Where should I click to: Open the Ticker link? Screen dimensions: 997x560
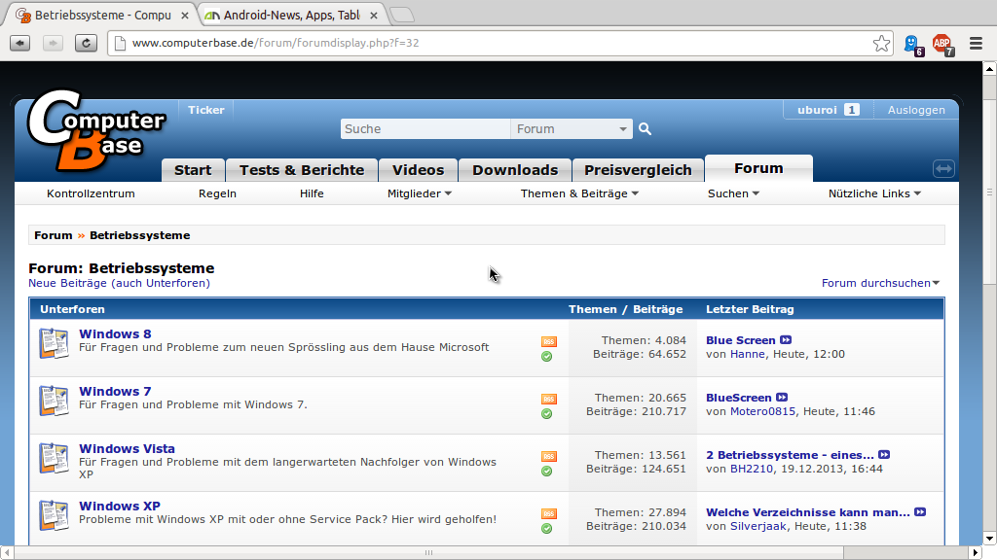(x=206, y=110)
